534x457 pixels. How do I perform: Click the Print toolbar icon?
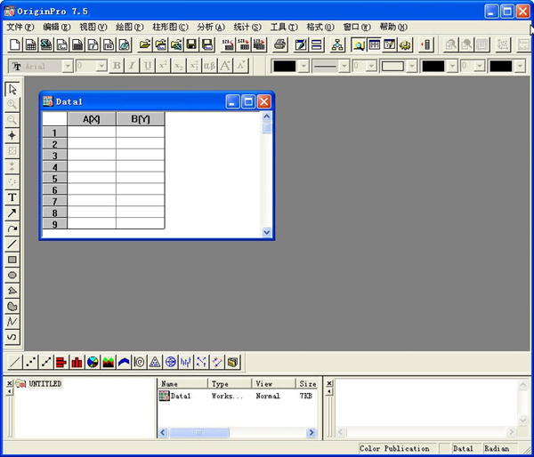point(280,44)
